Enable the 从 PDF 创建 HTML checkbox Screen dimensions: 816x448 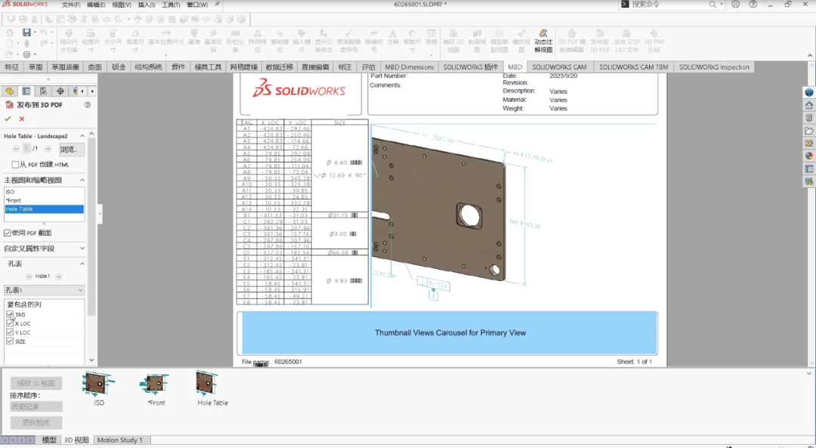[15, 164]
